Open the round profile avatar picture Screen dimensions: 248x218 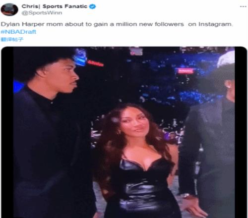(x=9, y=9)
